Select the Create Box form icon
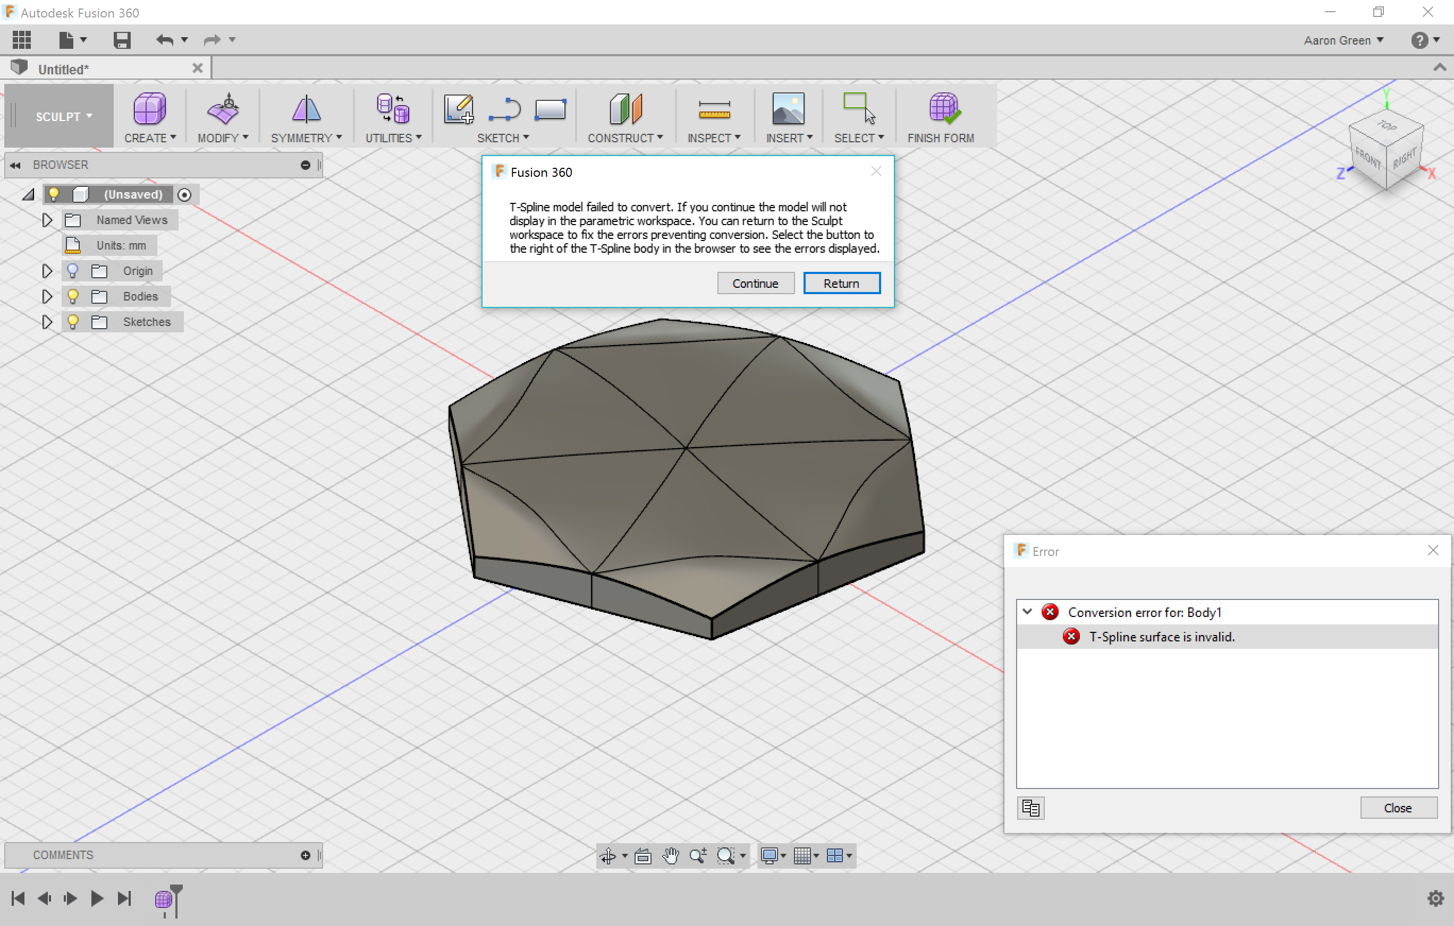The height and width of the screenshot is (926, 1454). coord(149,109)
